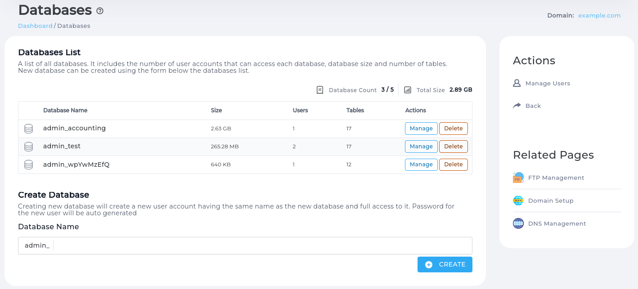Click Manage for admin_wpYwMzEfQ

click(421, 165)
